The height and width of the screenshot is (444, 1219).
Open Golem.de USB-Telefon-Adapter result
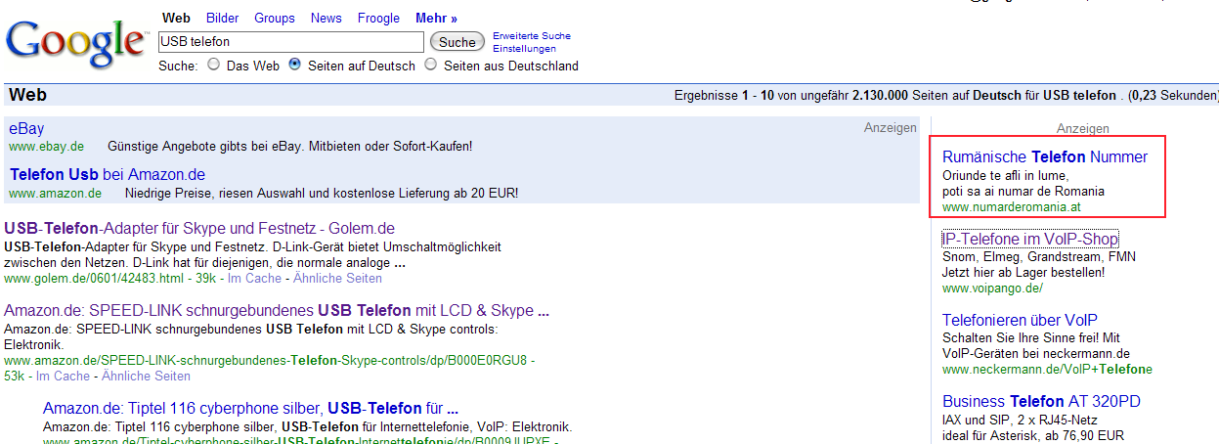click(x=199, y=228)
